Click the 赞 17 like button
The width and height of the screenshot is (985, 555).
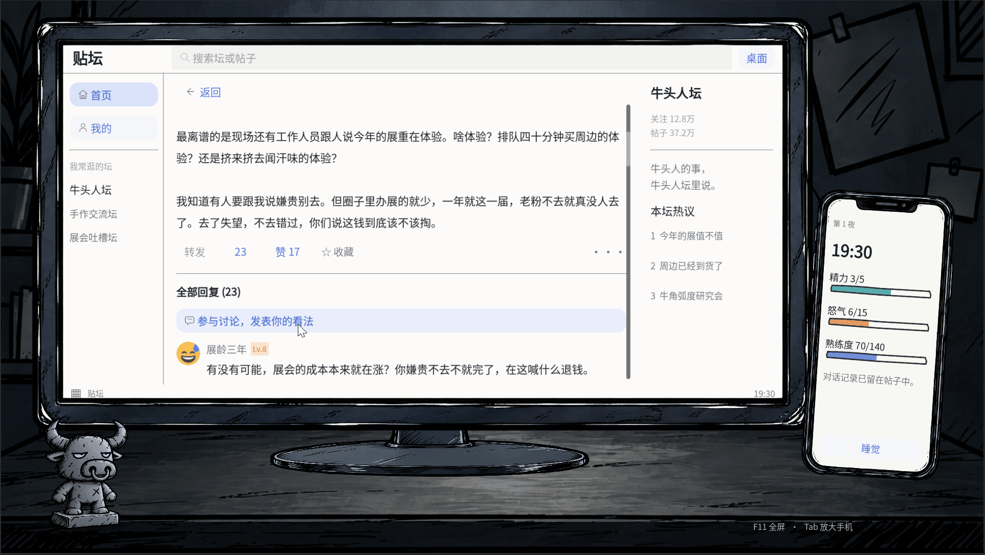(x=287, y=252)
